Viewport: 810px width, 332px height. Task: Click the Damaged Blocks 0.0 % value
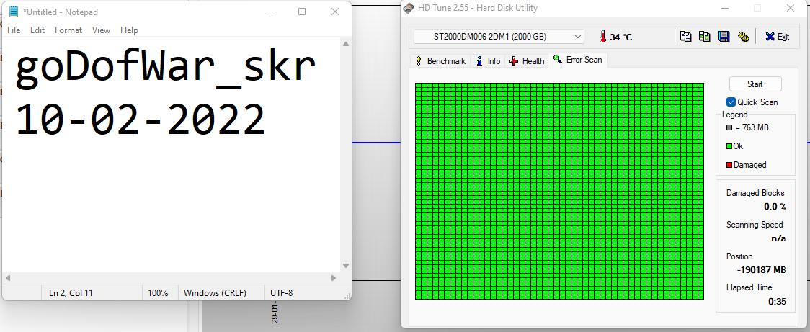coord(775,207)
